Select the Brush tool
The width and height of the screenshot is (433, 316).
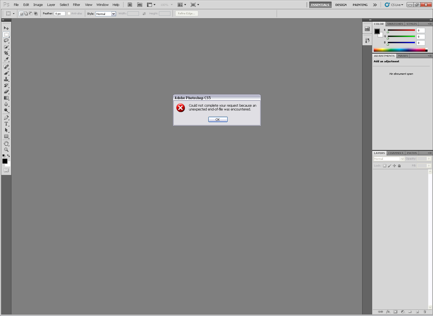(6, 73)
